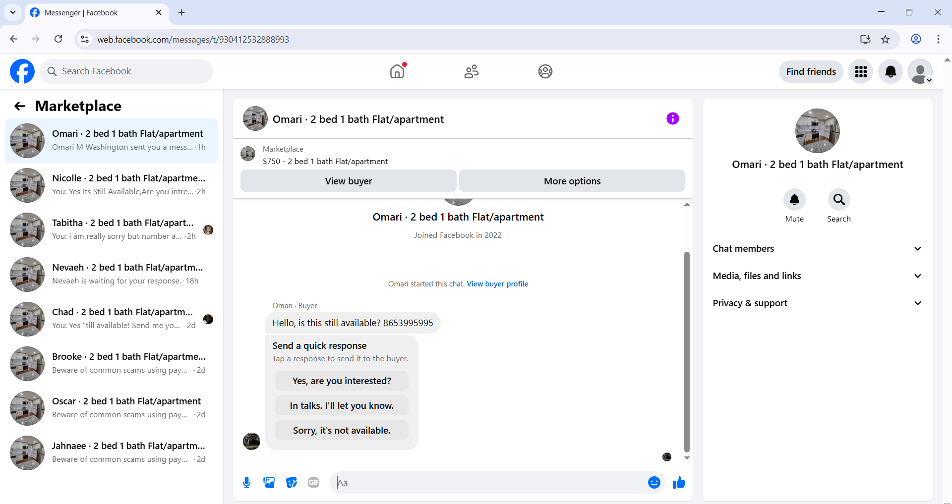This screenshot has height=504, width=952.
Task: Open the Chad conversation
Action: [112, 319]
